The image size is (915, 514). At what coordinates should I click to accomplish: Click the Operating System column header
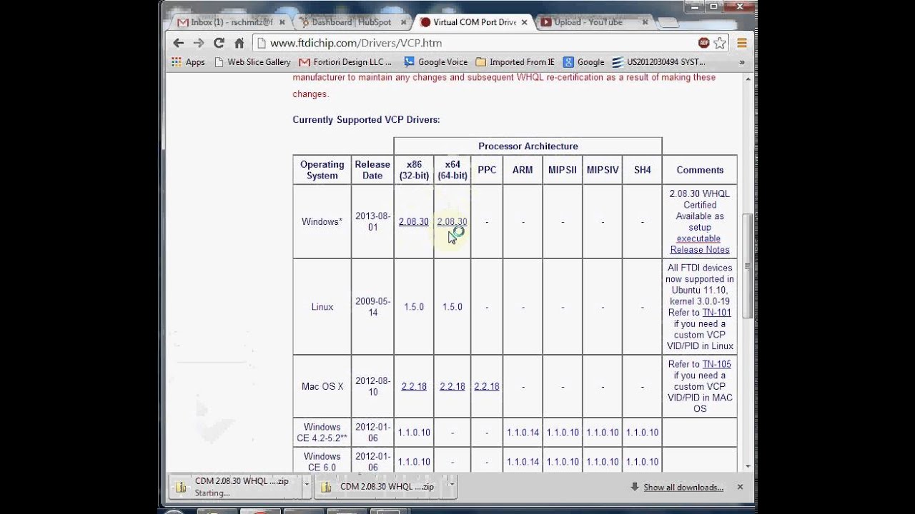pos(322,170)
